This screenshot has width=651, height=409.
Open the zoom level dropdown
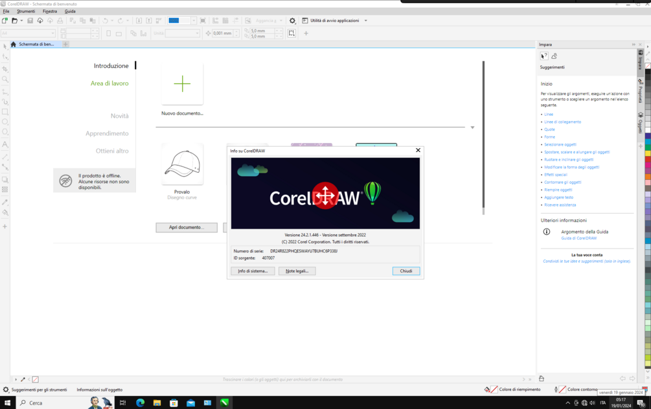pos(194,20)
